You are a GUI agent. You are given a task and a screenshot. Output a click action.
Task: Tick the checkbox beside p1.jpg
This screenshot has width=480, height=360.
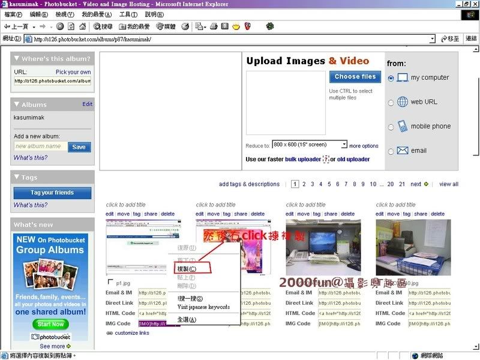(x=109, y=282)
